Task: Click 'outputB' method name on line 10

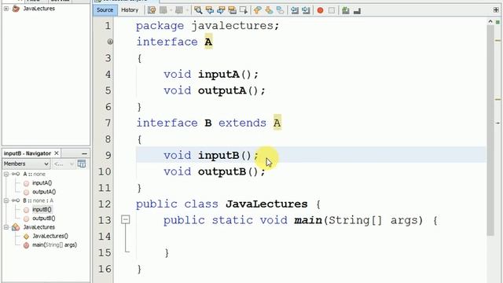Action: click(222, 171)
